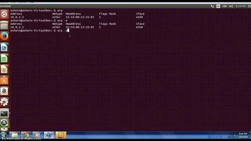Open the Ubuntu Dash home launcher icon
Image resolution: width=251 pixels, height=141 pixels.
click(4, 14)
